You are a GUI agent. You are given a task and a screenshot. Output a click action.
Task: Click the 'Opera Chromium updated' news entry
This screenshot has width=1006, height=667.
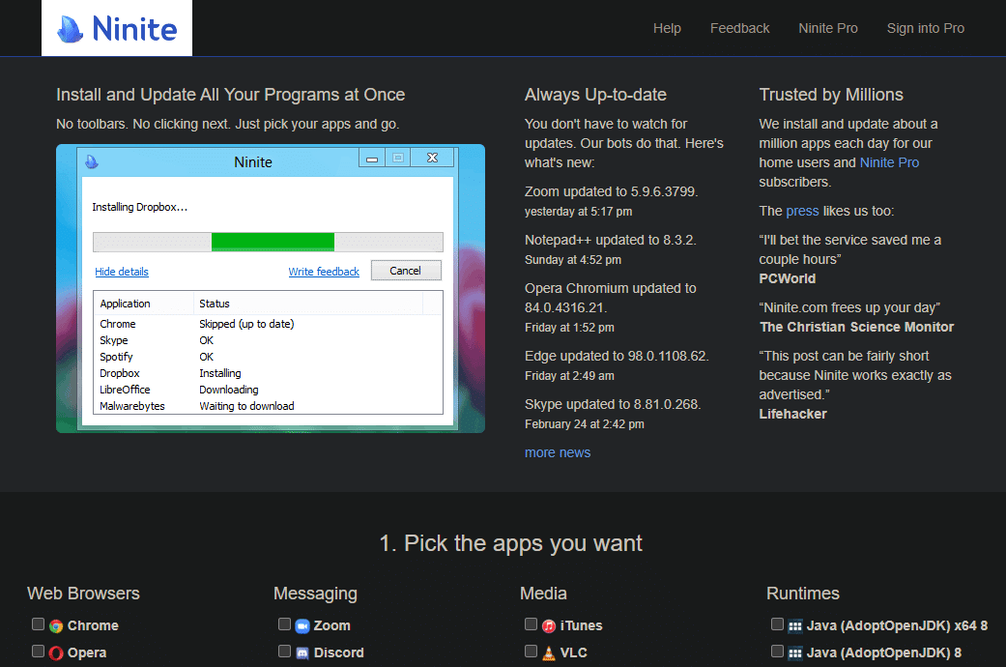[x=610, y=298]
